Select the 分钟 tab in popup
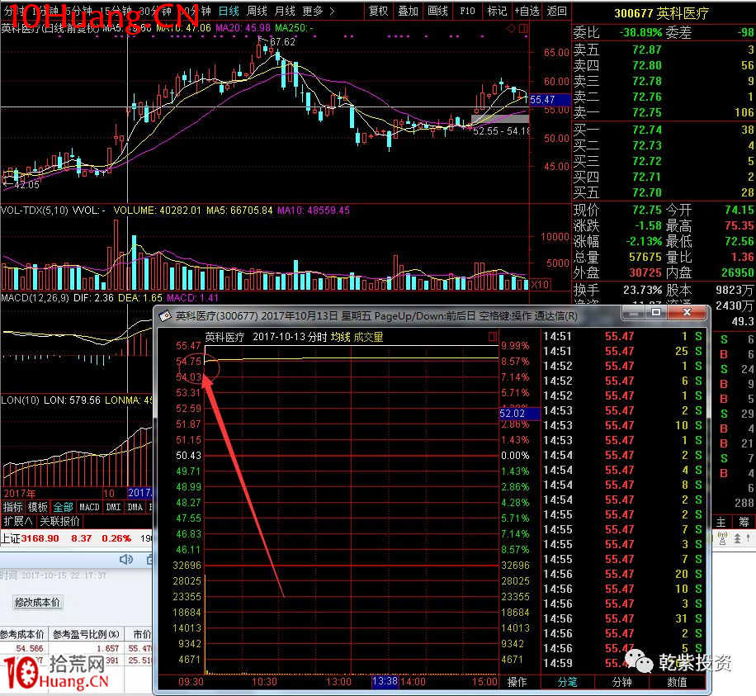This screenshot has height=696, width=756. [x=621, y=682]
